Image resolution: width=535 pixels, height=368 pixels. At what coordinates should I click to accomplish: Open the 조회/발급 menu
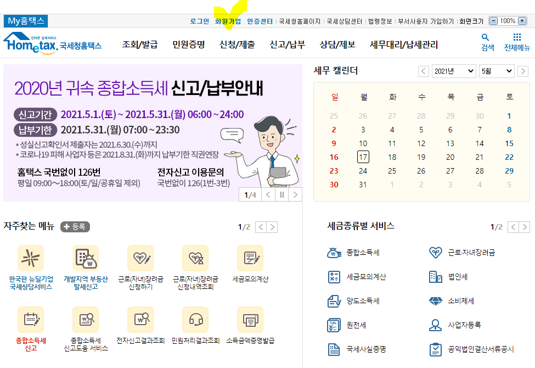click(140, 44)
